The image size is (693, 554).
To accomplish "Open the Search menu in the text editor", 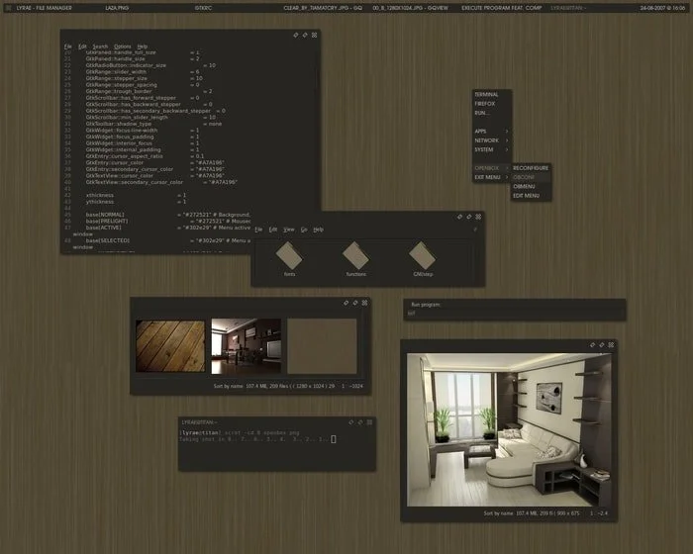I will click(100, 46).
